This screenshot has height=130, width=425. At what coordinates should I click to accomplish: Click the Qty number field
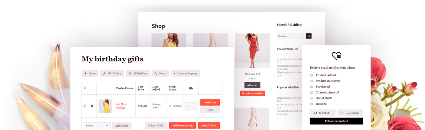point(191,106)
